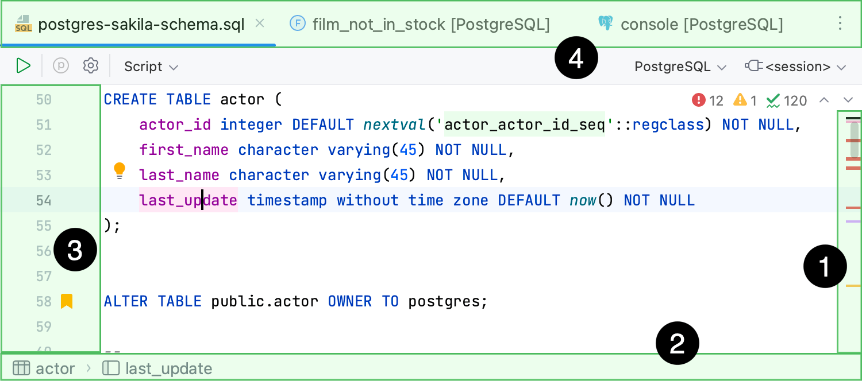Screen dimensions: 862x381
Task: Open the PostgreSQL dialect dropdown
Action: click(680, 67)
